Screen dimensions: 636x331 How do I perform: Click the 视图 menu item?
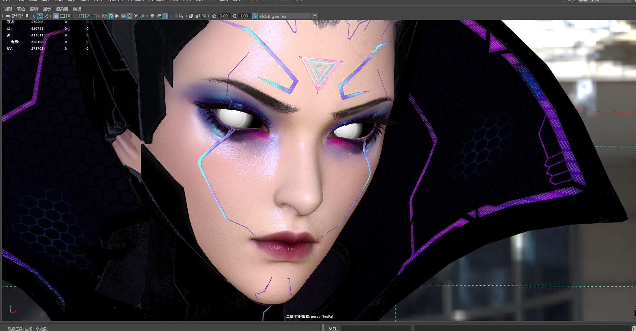coord(8,9)
